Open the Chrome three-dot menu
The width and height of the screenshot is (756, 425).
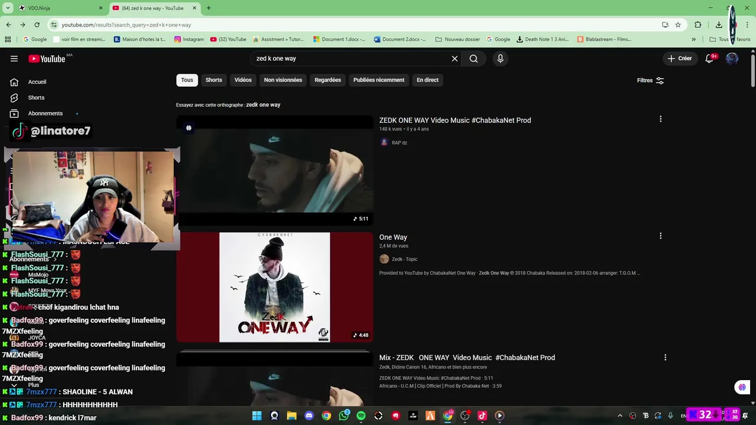(x=748, y=25)
